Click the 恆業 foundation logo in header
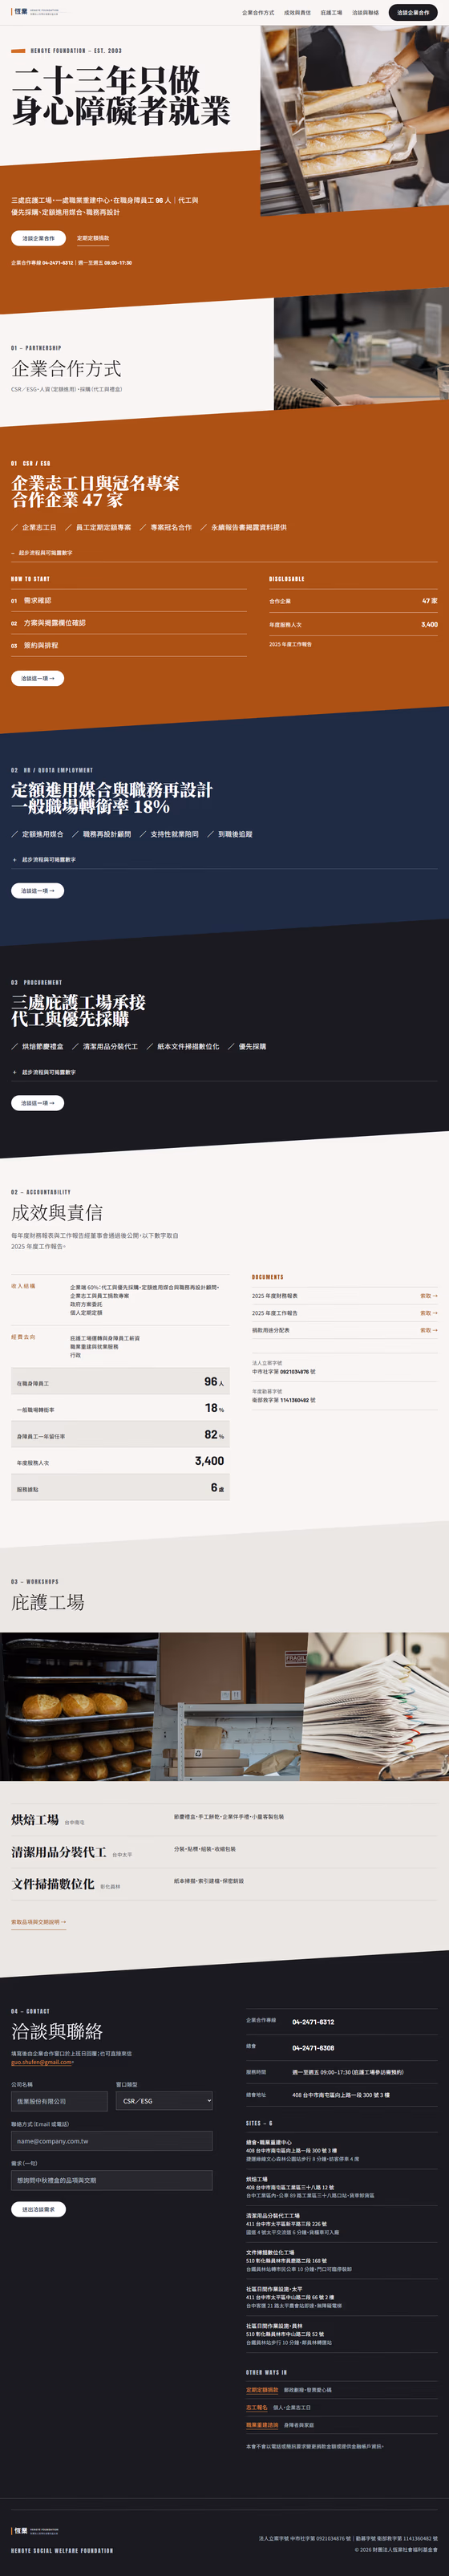 [36, 12]
